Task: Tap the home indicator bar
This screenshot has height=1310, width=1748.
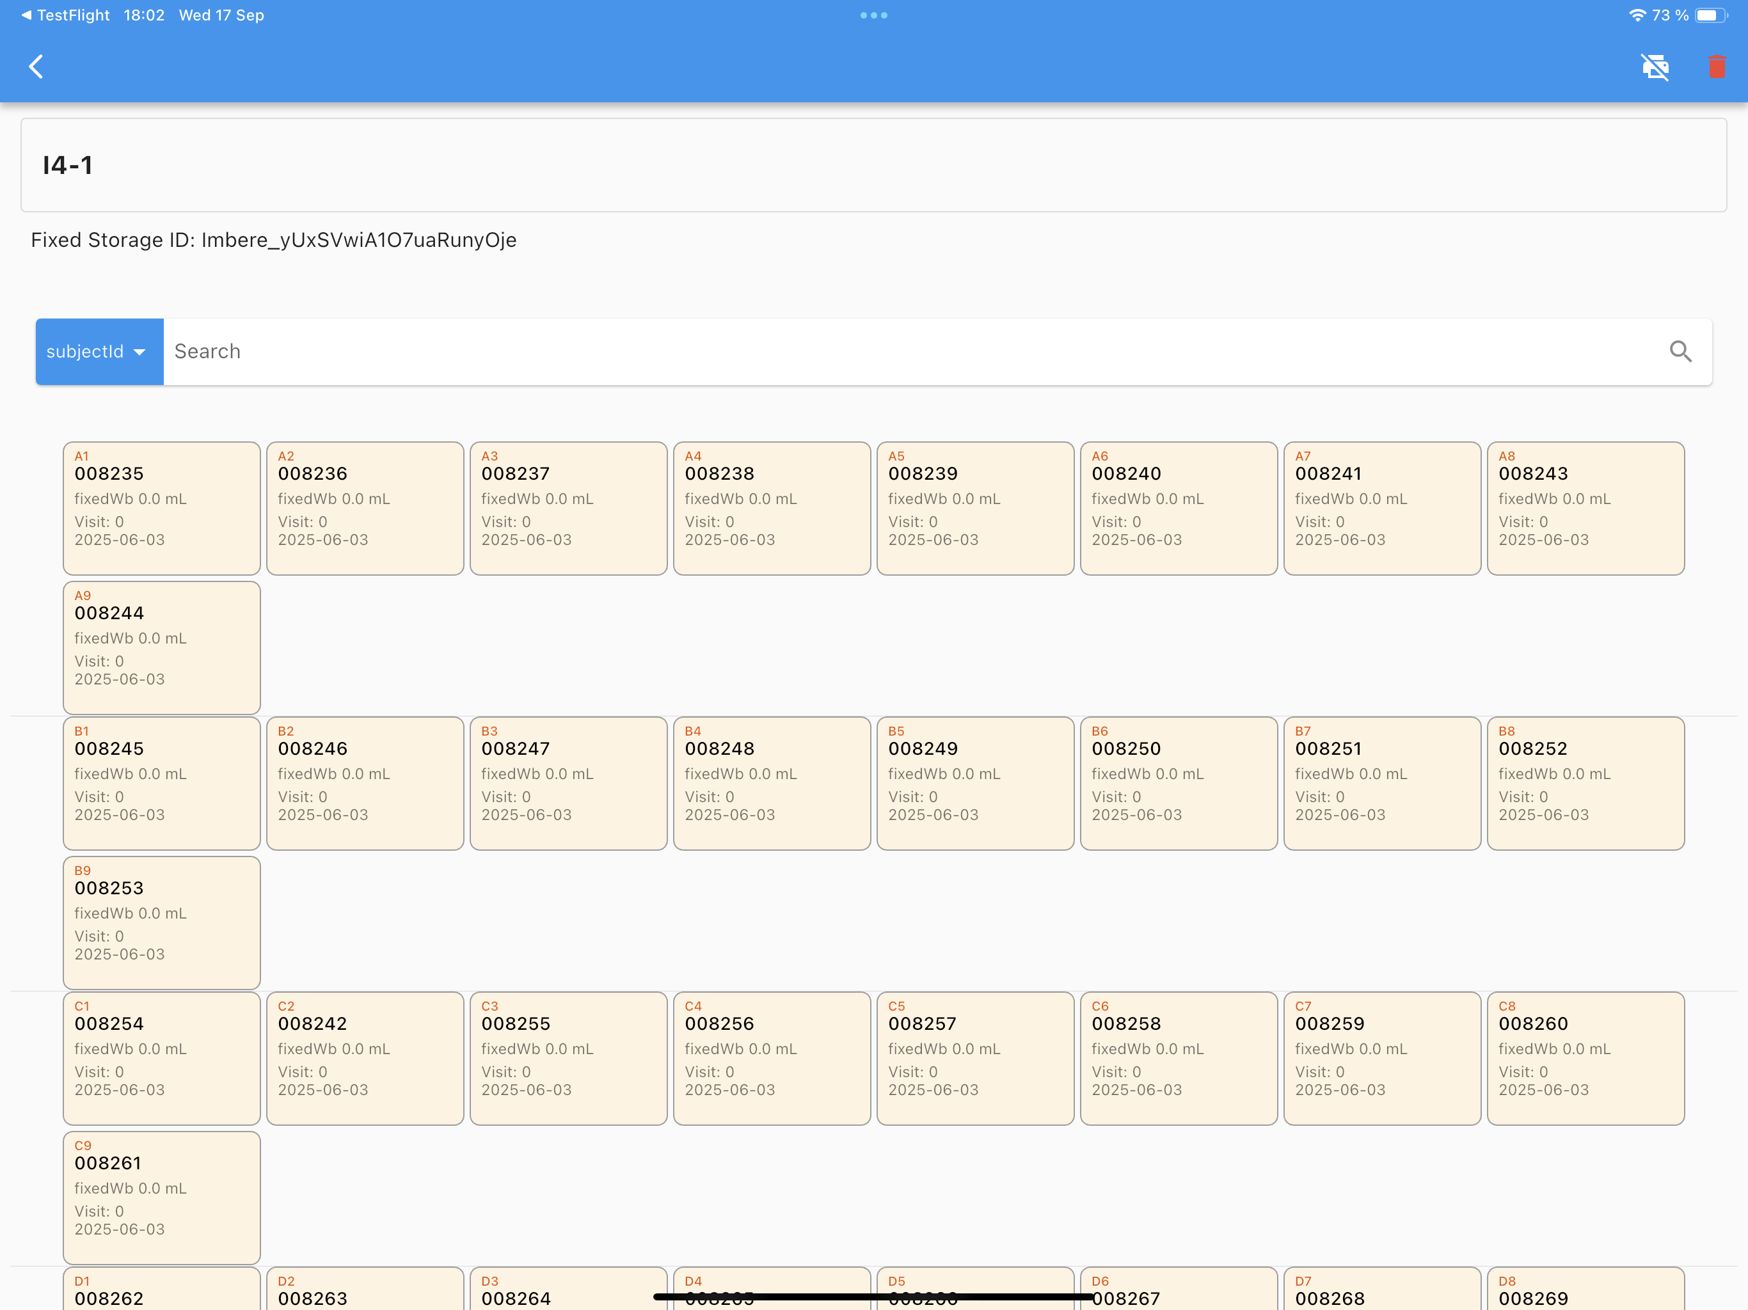Action: [x=873, y=1297]
